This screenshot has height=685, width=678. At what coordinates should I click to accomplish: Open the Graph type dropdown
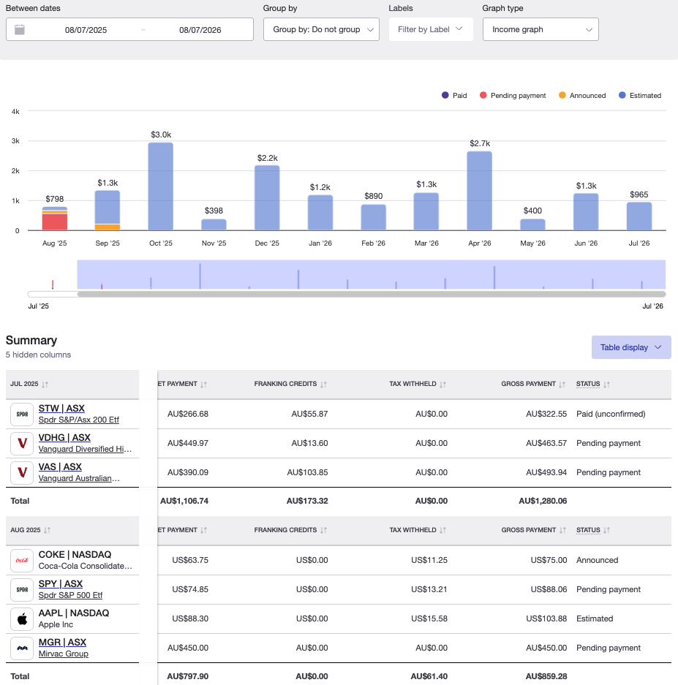[x=540, y=29]
